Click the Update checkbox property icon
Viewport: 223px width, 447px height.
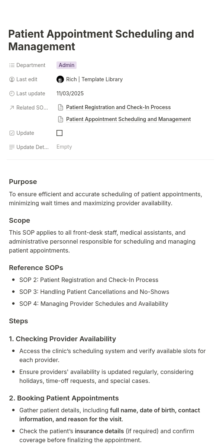(12, 133)
